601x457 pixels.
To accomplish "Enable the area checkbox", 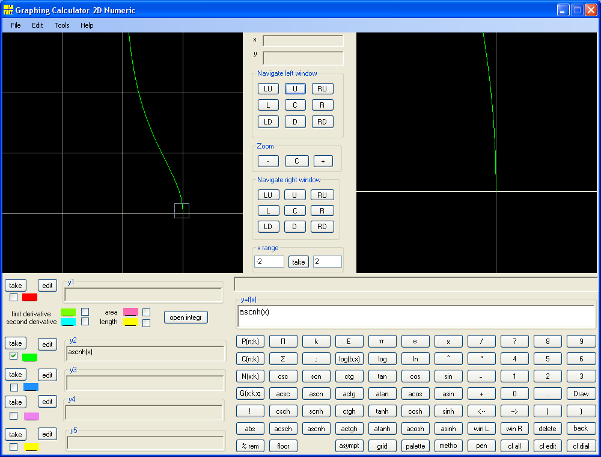I will (146, 313).
